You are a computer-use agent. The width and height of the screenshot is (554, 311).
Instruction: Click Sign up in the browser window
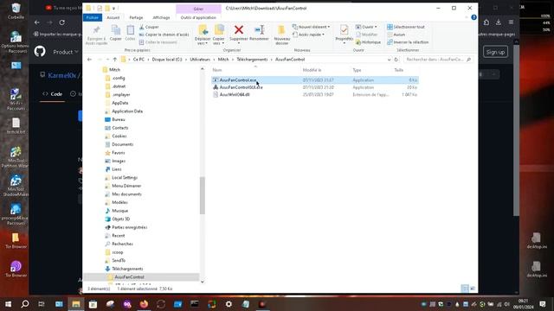[x=495, y=52]
